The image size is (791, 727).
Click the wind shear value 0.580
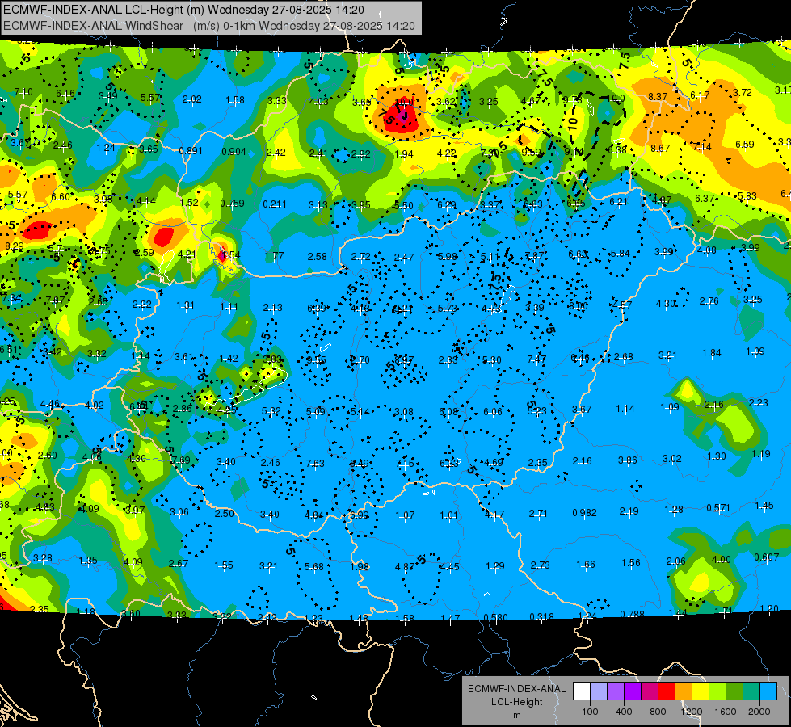point(496,617)
